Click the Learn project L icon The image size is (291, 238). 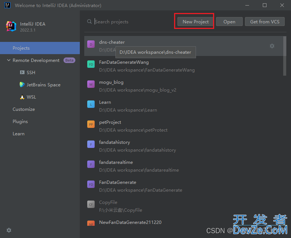91,104
